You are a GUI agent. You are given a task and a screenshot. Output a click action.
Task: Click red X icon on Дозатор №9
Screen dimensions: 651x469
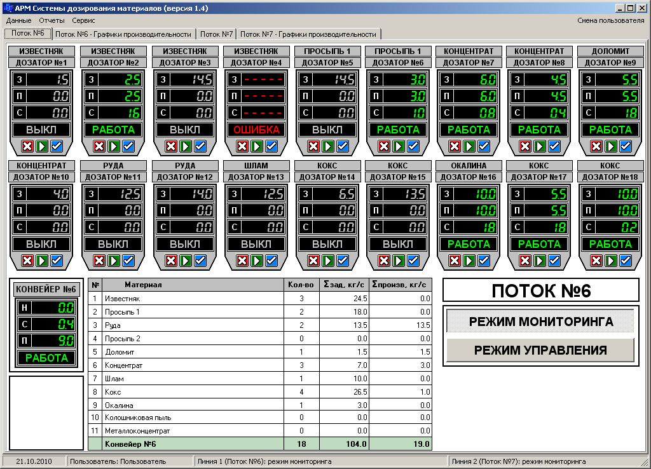pos(596,146)
